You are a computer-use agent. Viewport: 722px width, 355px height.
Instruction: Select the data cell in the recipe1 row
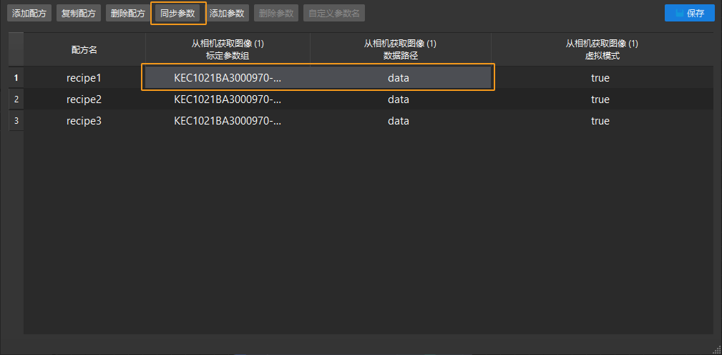(x=400, y=78)
